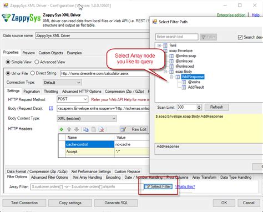Add a new HTTP header row
263x212 pixels.
tap(62, 129)
